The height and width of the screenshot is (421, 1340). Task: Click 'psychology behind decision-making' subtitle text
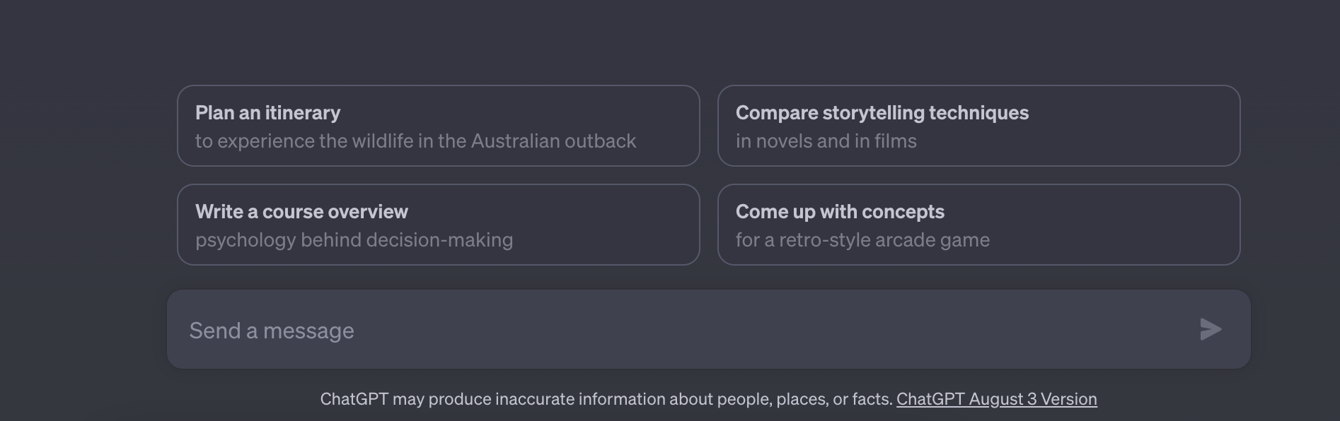pyautogui.click(x=354, y=240)
